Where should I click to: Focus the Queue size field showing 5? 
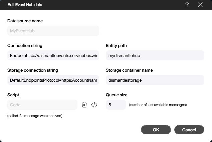click(x=116, y=105)
